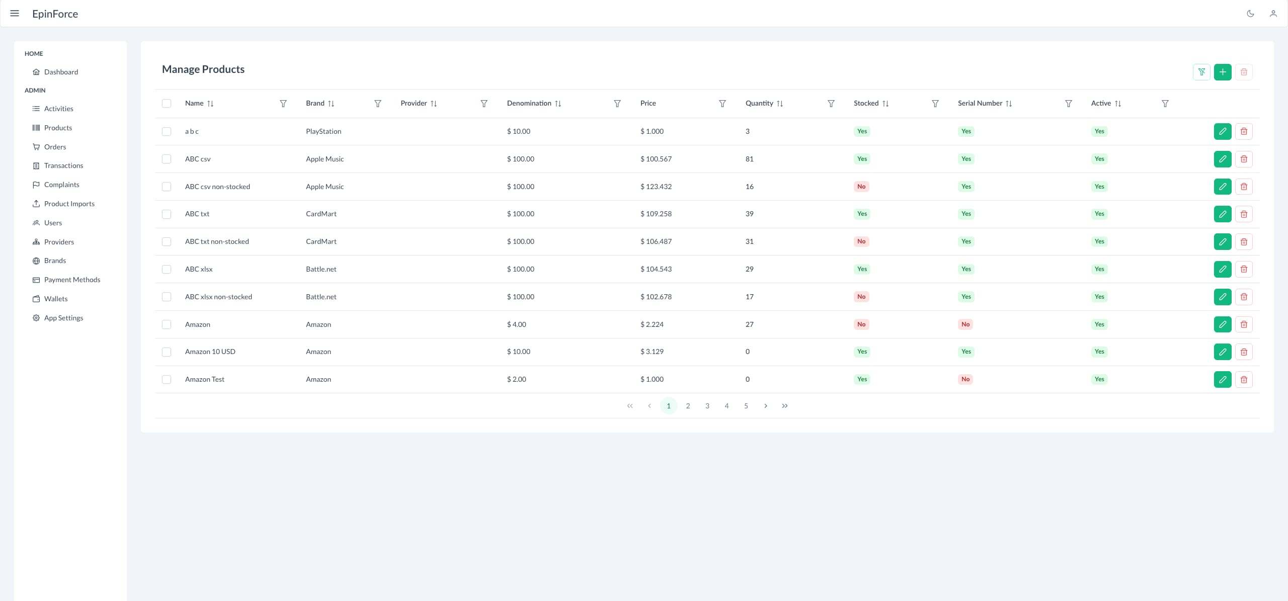
Task: Open the user profile icon
Action: (x=1273, y=14)
